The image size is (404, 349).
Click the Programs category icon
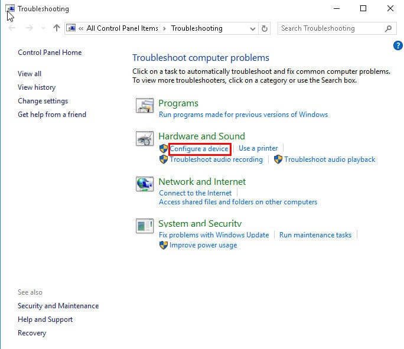(145, 106)
